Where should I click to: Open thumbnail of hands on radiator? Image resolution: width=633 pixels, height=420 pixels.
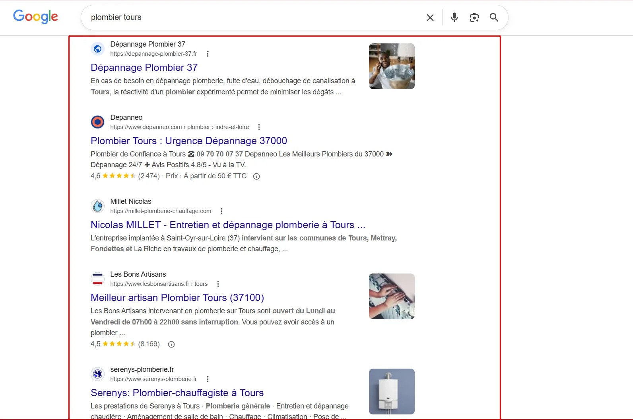(392, 296)
